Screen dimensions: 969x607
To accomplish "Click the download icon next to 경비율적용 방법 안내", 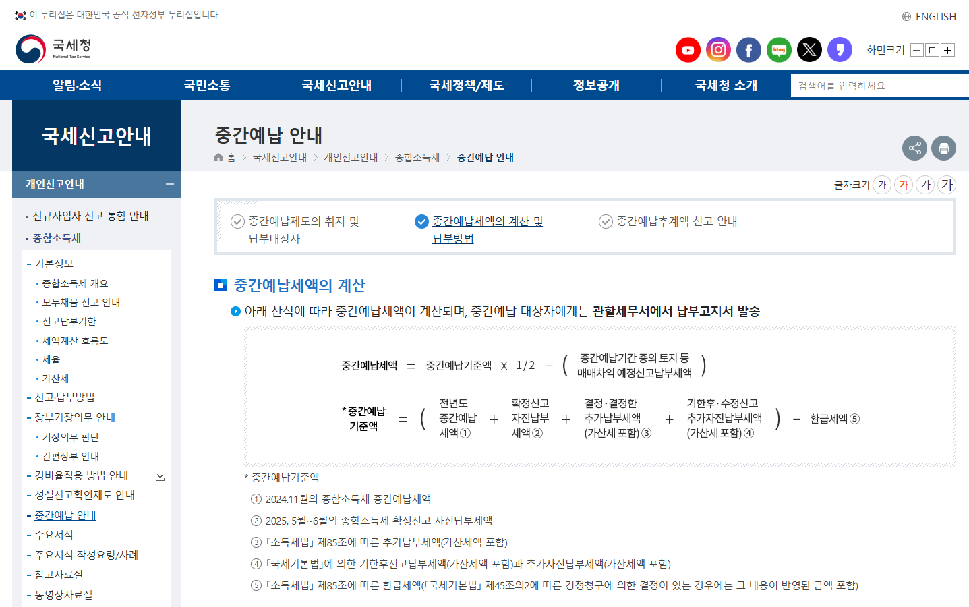I will 160,475.
